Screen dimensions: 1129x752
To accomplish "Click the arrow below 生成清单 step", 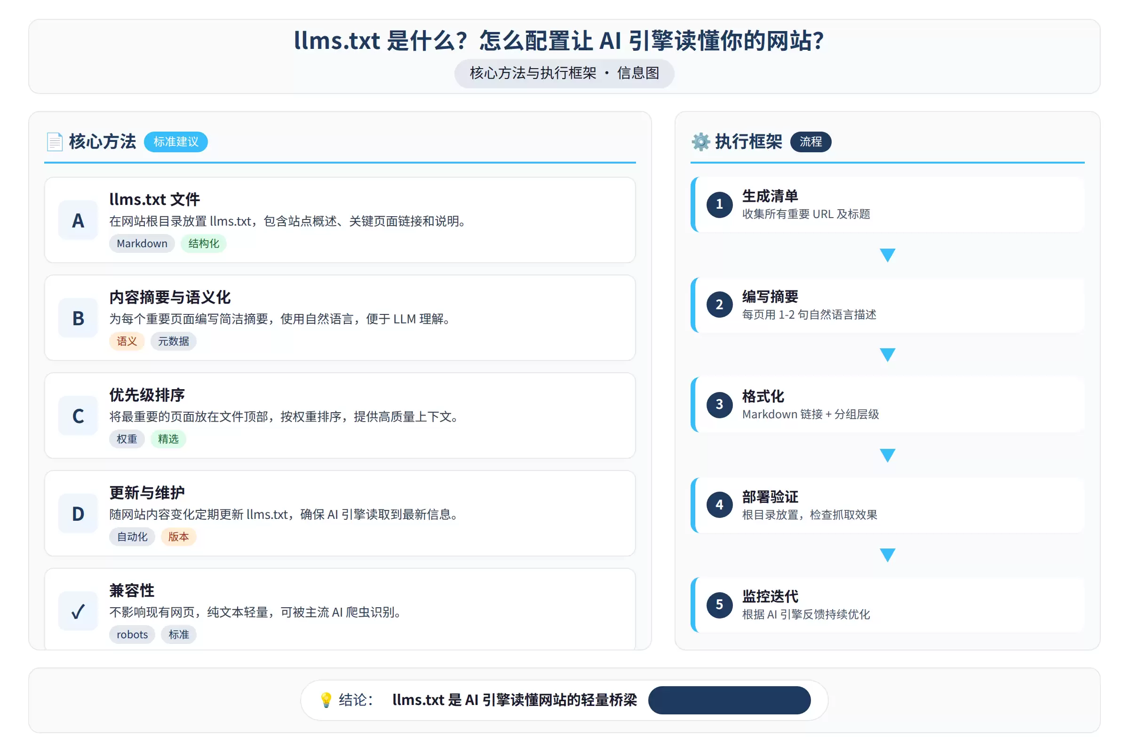I will coord(888,255).
